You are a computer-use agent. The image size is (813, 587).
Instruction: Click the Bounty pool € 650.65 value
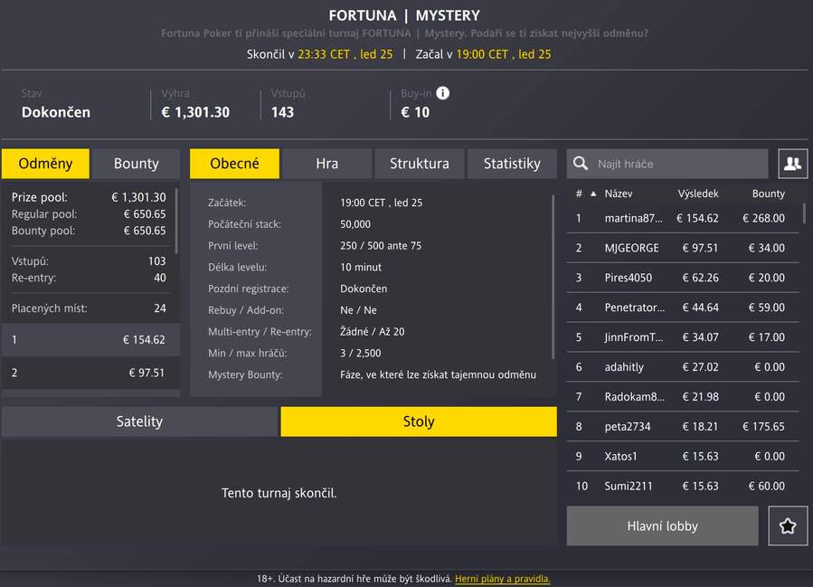tap(145, 231)
